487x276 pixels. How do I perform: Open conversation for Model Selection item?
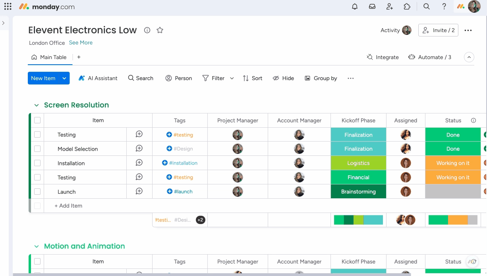[x=139, y=149]
